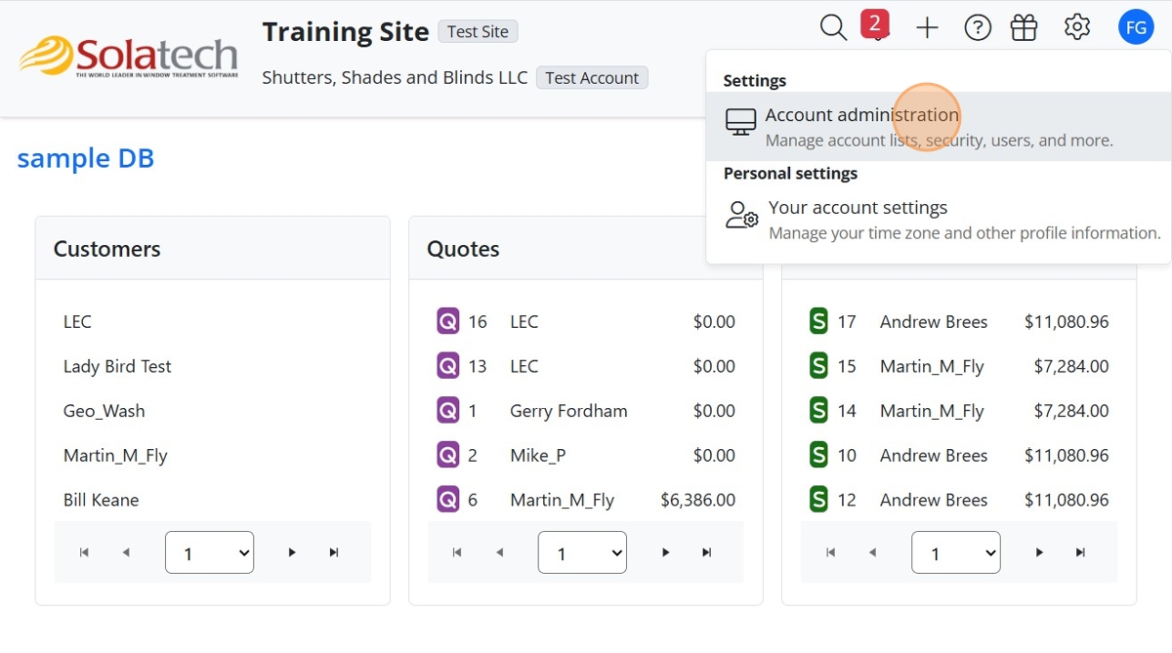This screenshot has width=1172, height=653.
Task: Click the Q icon for quote 16
Action: tap(447, 321)
